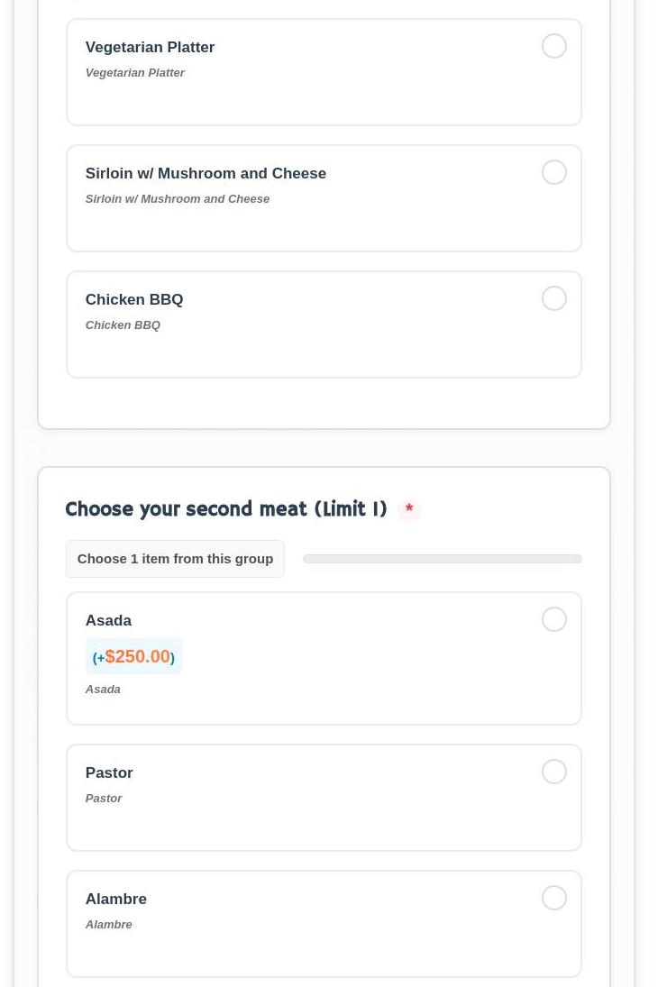Viewport: 658px width, 987px height.
Task: Click the bold Chicken BBQ option title
Action: tap(134, 299)
